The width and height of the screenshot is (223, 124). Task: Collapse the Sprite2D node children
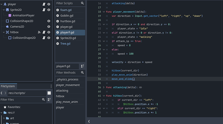4,10
